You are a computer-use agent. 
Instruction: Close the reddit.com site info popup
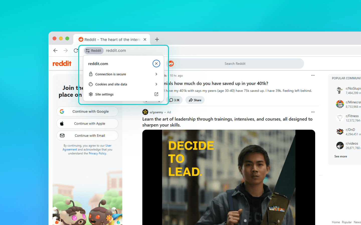(156, 63)
